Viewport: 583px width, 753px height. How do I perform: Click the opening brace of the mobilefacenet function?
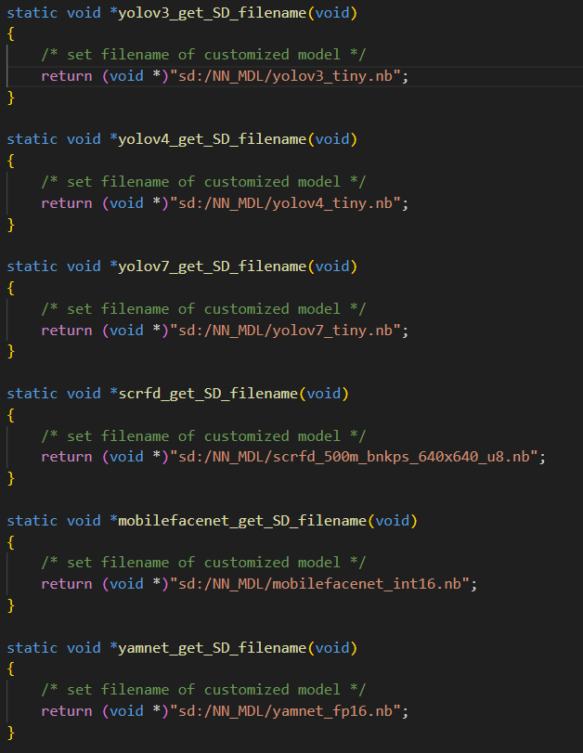[x=11, y=542]
